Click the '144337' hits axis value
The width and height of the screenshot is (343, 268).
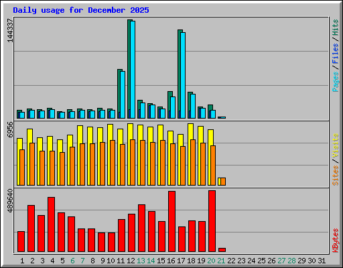coord(10,31)
